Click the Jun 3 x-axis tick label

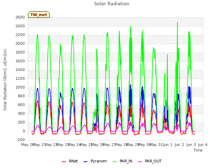coord(191,145)
